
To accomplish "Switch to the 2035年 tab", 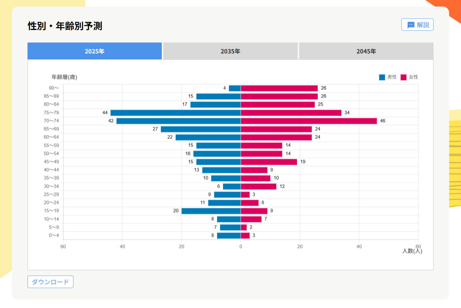I will (230, 51).
